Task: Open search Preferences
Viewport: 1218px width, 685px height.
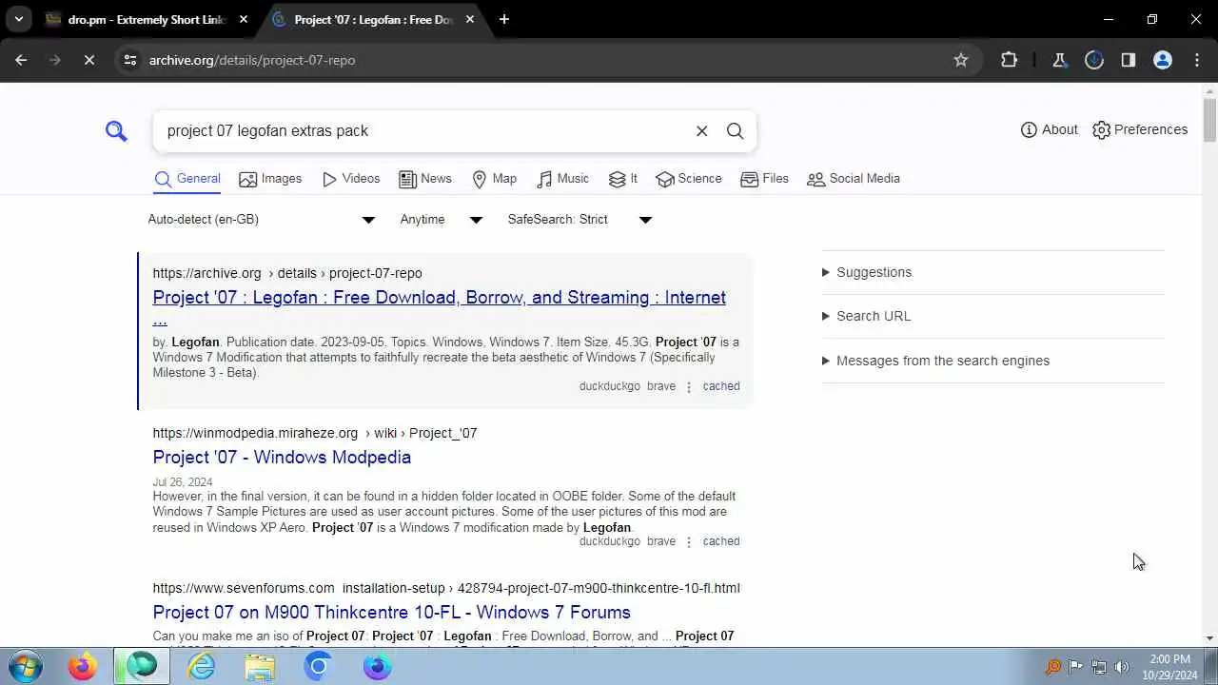Action: 1140,129
